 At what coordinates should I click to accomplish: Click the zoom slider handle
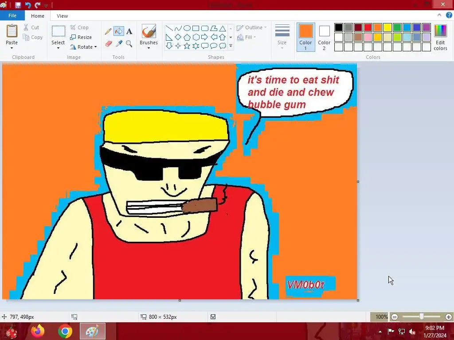[x=422, y=317]
